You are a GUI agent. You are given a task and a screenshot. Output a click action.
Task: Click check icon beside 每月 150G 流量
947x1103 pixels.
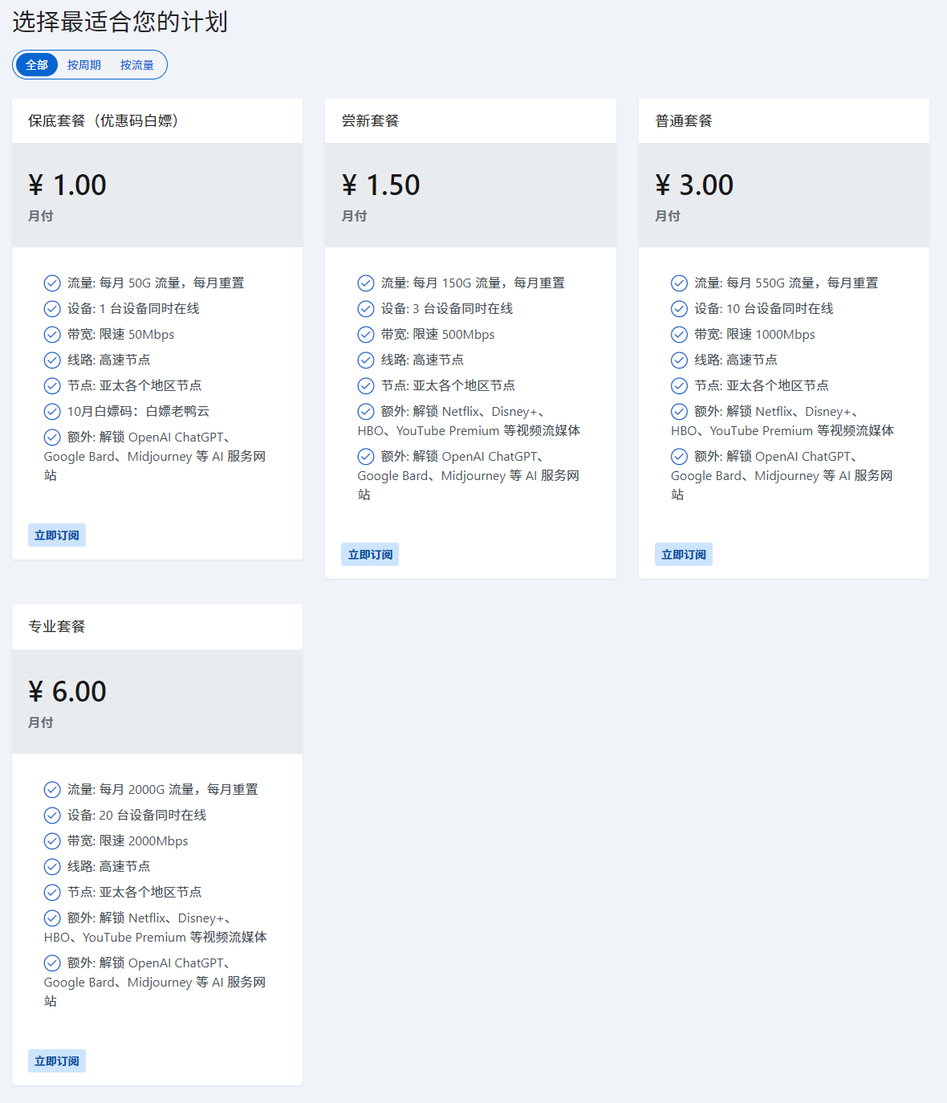click(366, 283)
